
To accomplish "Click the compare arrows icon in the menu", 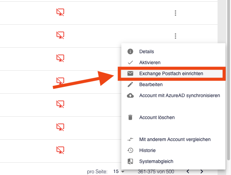I will pyautogui.click(x=130, y=139).
